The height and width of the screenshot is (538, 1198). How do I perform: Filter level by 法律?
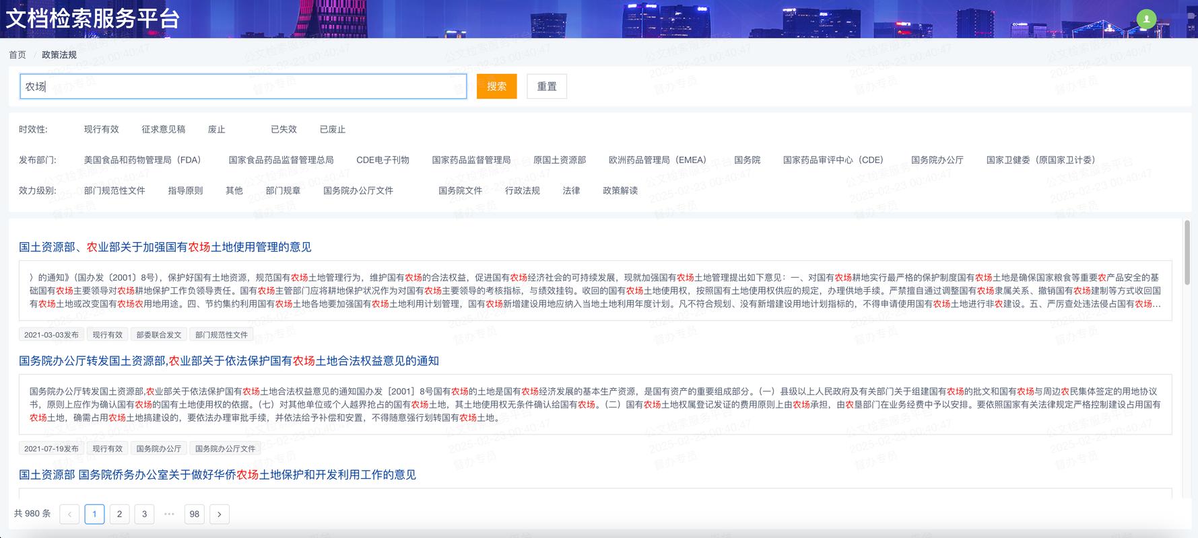571,190
